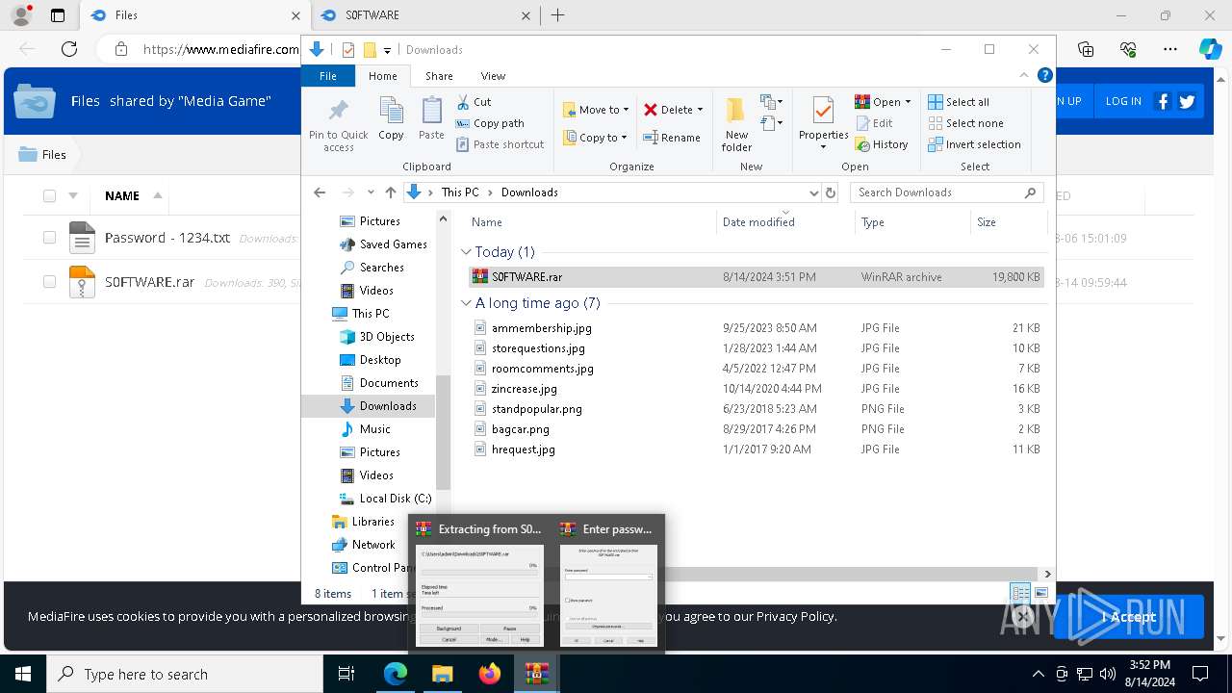Reload the MediaFire page

click(69, 49)
